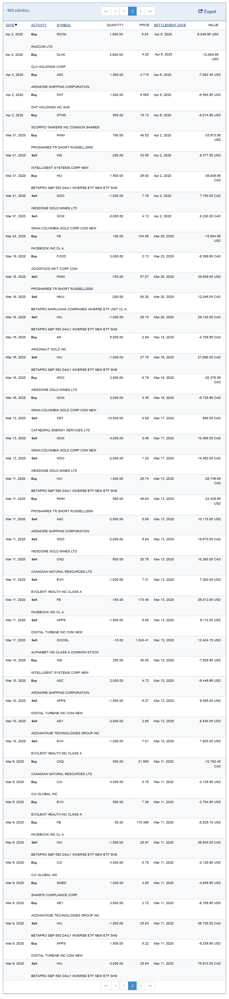This screenshot has height=999, width=229.
Task: Click previous page arrow in top pagination
Action: (x=116, y=11)
